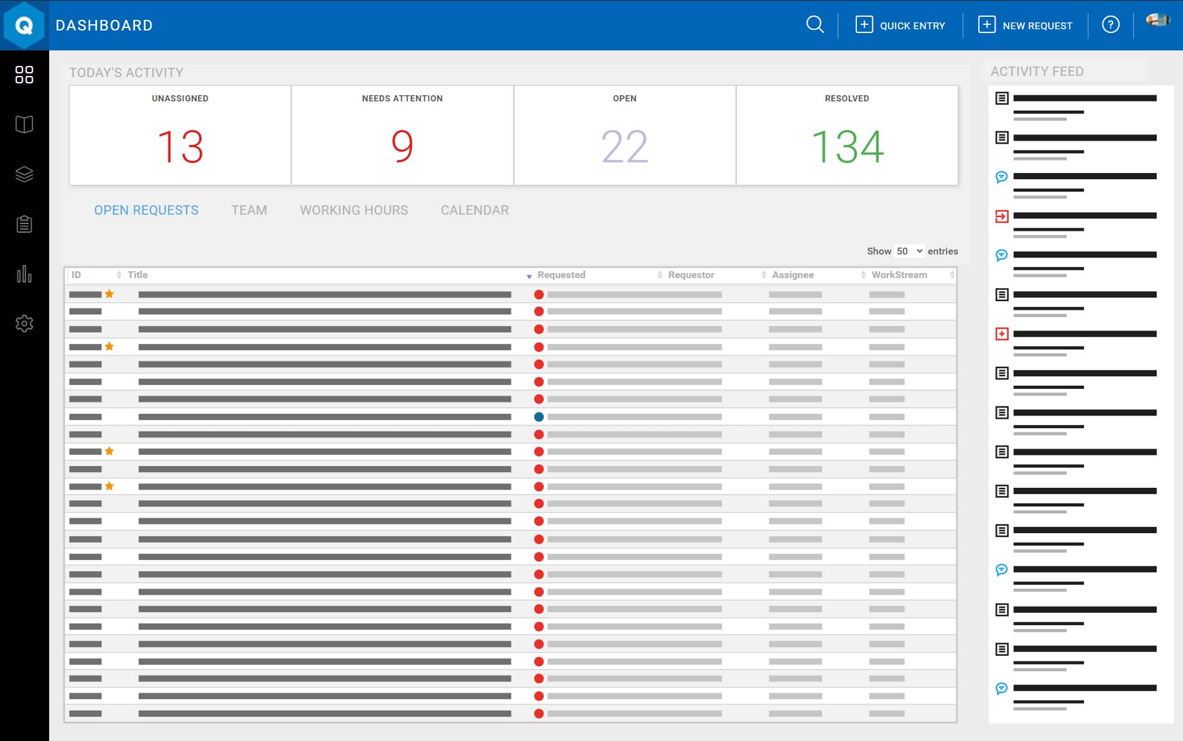Open the Show entries dropdown
Image resolution: width=1183 pixels, height=741 pixels.
(909, 251)
